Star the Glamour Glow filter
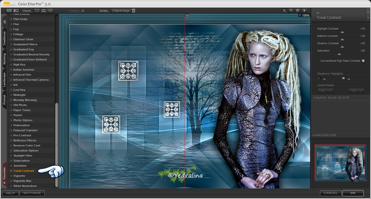This screenshot has height=199, width=371. (x=11, y=39)
